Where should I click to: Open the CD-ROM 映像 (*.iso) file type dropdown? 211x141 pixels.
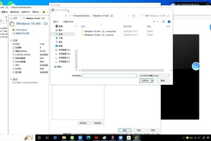154,76
